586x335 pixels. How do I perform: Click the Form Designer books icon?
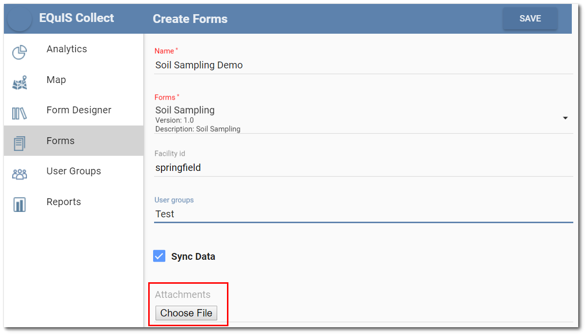[20, 113]
